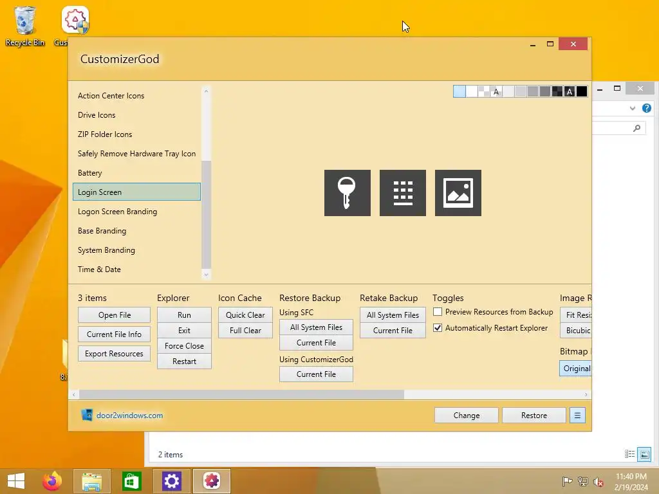Open the purple gear Settings taskbar app
This screenshot has height=494, width=659.
(x=171, y=481)
